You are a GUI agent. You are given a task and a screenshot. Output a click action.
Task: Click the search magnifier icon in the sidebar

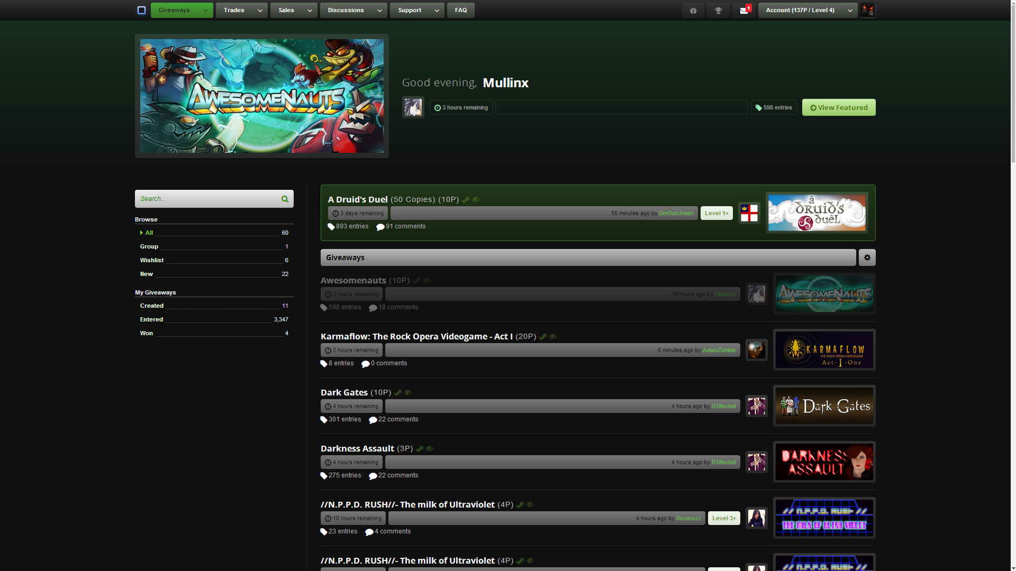tap(284, 198)
